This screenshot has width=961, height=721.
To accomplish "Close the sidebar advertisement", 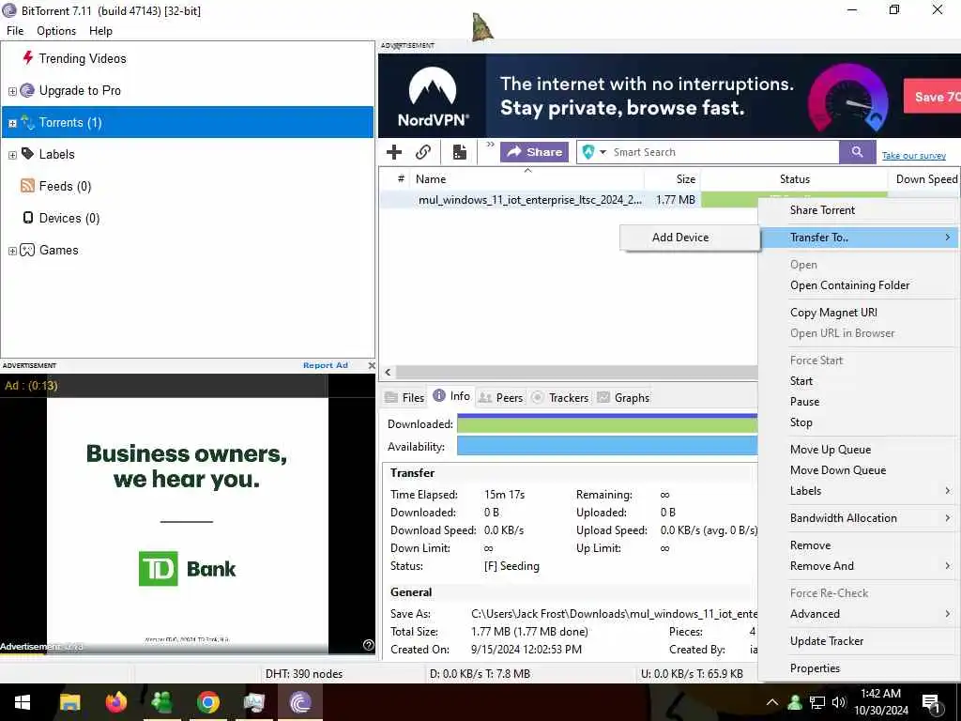I will 372,365.
